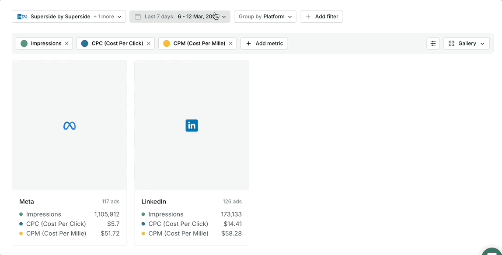Click the green Impressions color swatch
Viewport: 502px width, 255px height.
point(24,44)
